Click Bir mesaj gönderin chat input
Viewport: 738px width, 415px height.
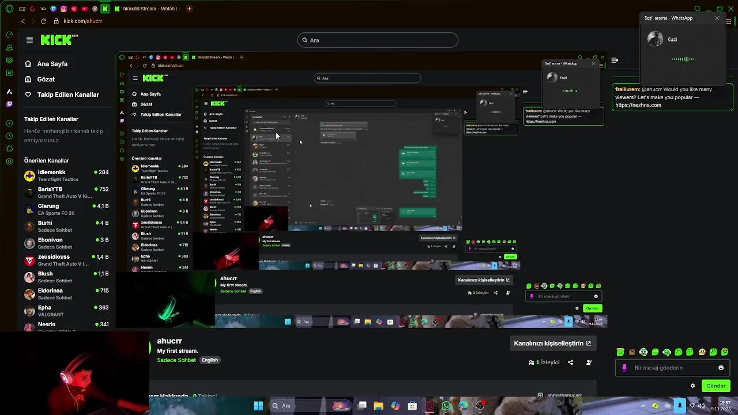(x=673, y=368)
